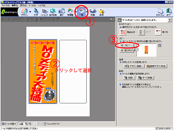Select the 一覧 (list) toolbar icon
The height and width of the screenshot is (131, 174).
tap(82, 12)
